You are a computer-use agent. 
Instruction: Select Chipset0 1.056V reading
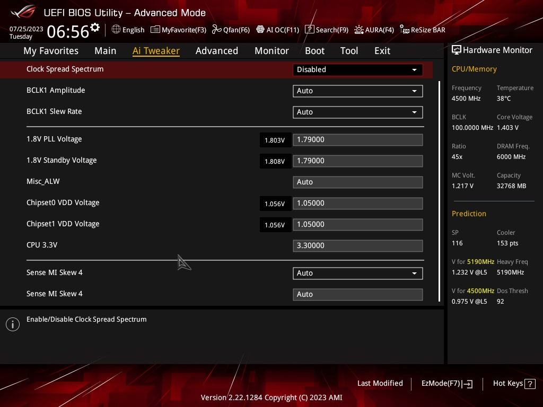click(275, 204)
